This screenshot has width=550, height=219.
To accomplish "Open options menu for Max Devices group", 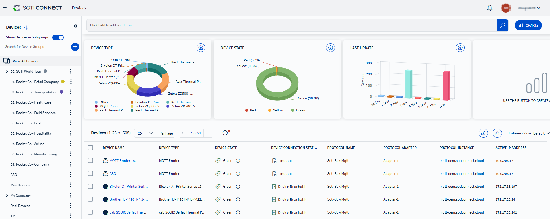I will [x=71, y=185].
